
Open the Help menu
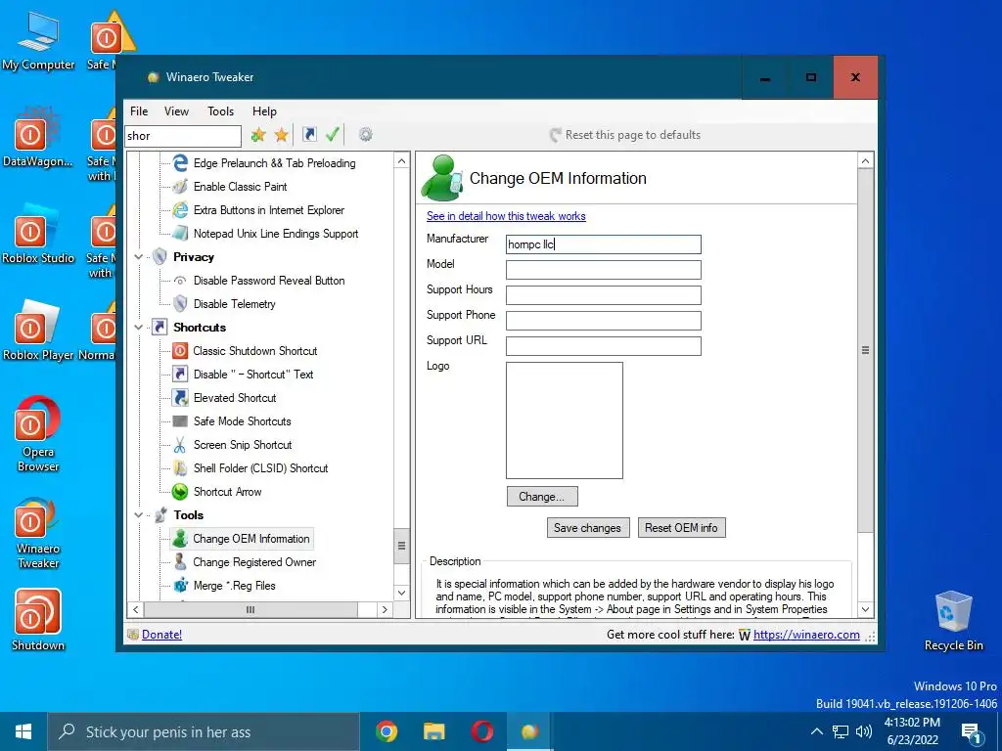click(264, 111)
